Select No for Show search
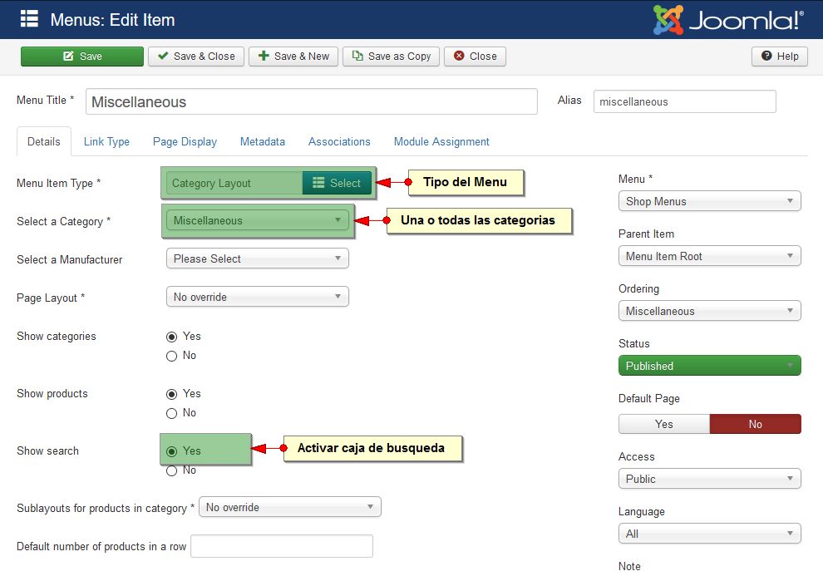Viewport: 823px width, 576px height. pyautogui.click(x=171, y=471)
